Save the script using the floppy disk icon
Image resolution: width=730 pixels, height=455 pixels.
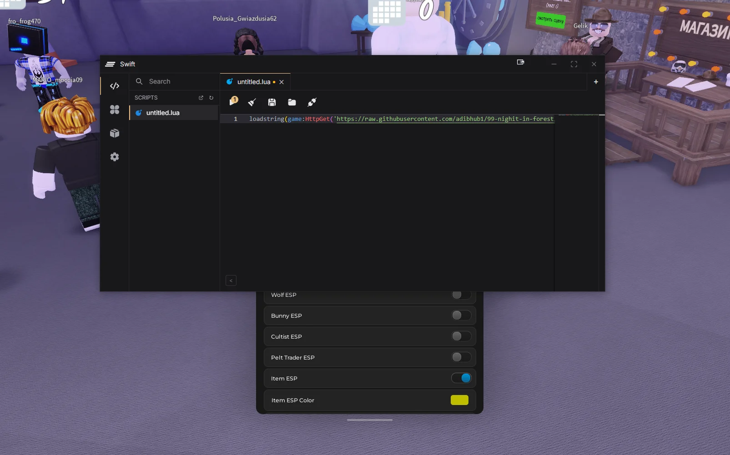click(x=272, y=102)
